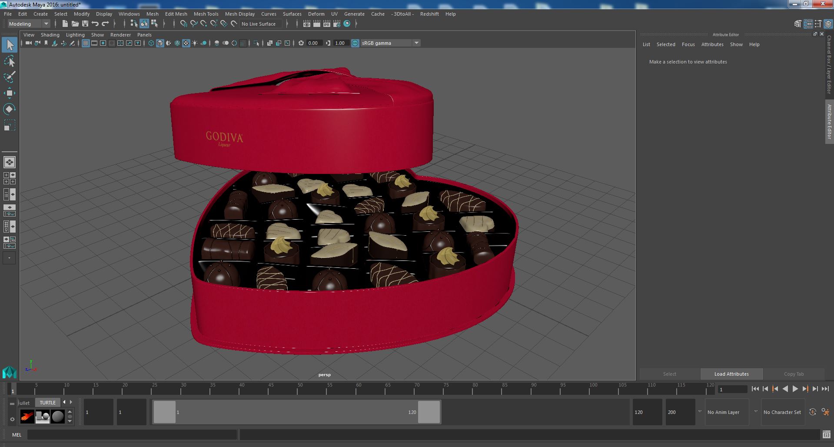The width and height of the screenshot is (834, 447).
Task: Open the Edit Mesh menu
Action: click(x=176, y=14)
